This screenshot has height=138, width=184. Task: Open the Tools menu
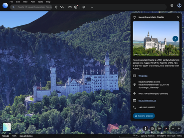point(40,2)
